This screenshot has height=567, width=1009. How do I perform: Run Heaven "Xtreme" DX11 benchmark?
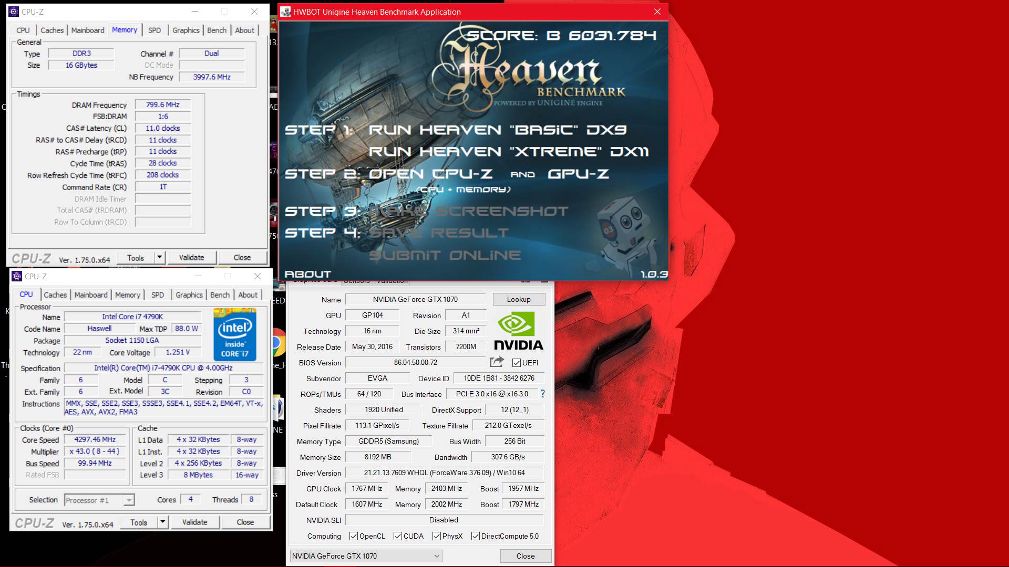(508, 152)
